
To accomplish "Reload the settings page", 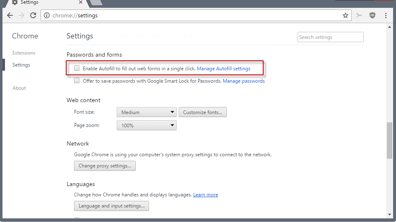I will point(33,15).
